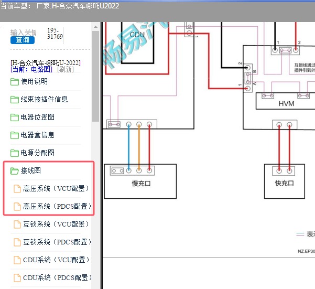Image resolution: width=315 pixels, height=289 pixels.
Task: Click the 电器位置图 folder icon
Action: (x=15, y=117)
